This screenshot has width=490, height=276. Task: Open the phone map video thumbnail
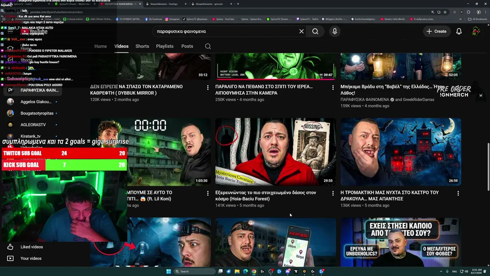(x=276, y=242)
